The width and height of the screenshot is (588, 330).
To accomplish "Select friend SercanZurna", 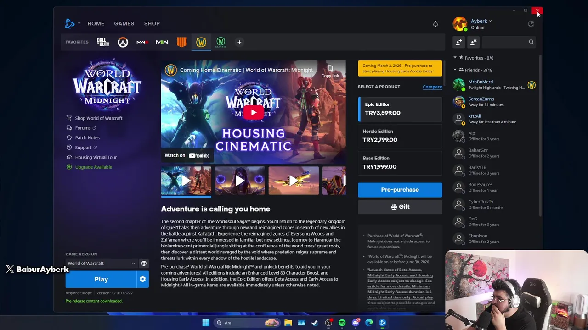I will [494, 102].
